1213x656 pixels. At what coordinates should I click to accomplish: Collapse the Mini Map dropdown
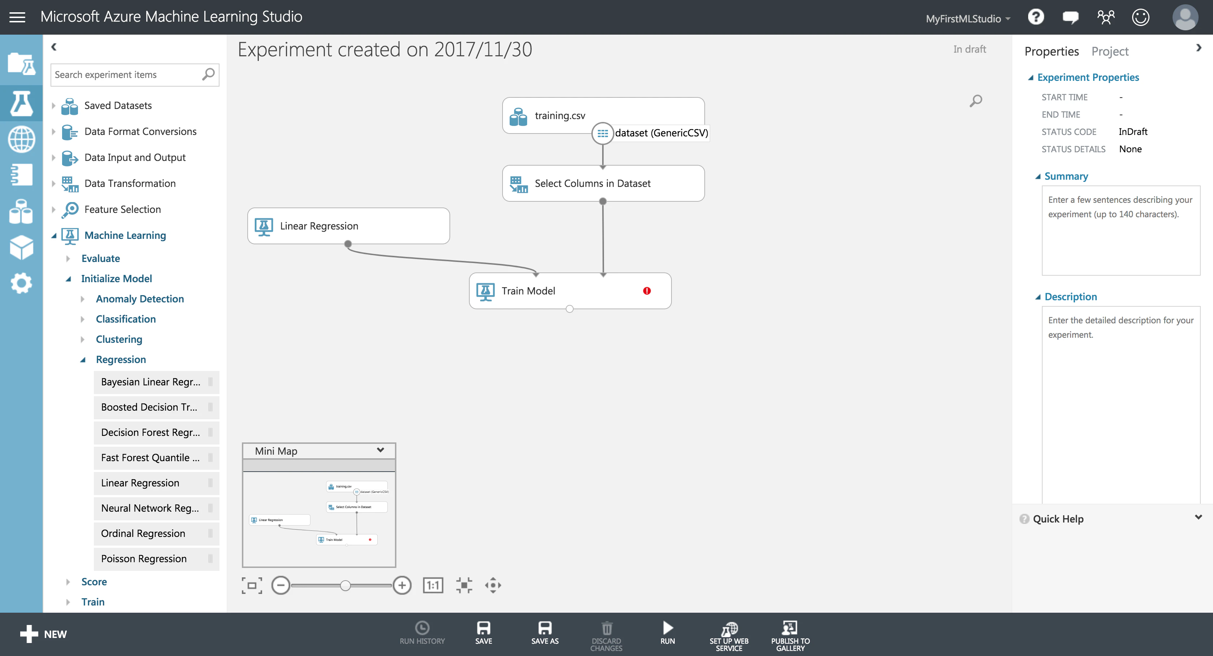click(x=381, y=450)
